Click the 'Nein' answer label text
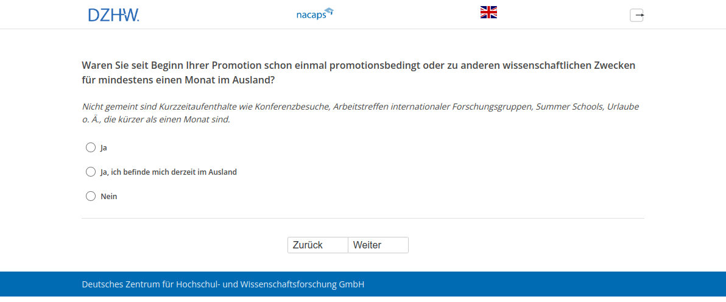This screenshot has height=302, width=726. pyautogui.click(x=108, y=197)
